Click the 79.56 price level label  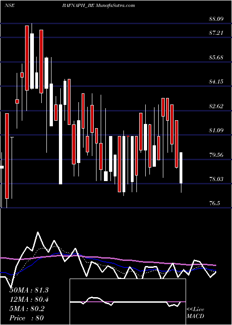(x=216, y=155)
